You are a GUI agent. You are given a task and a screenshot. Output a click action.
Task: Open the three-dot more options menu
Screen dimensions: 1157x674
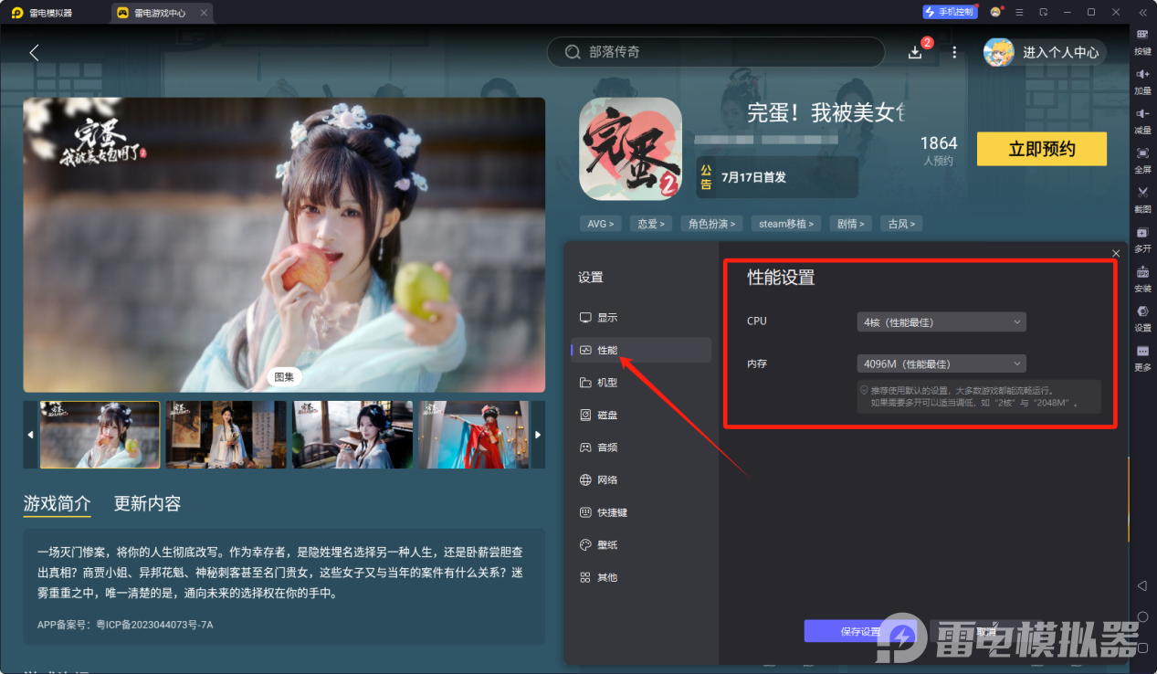pyautogui.click(x=953, y=52)
